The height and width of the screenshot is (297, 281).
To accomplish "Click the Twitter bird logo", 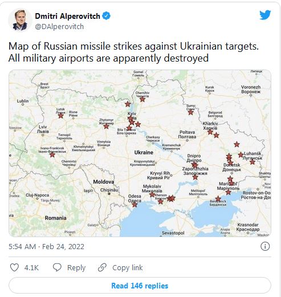I will (265, 15).
